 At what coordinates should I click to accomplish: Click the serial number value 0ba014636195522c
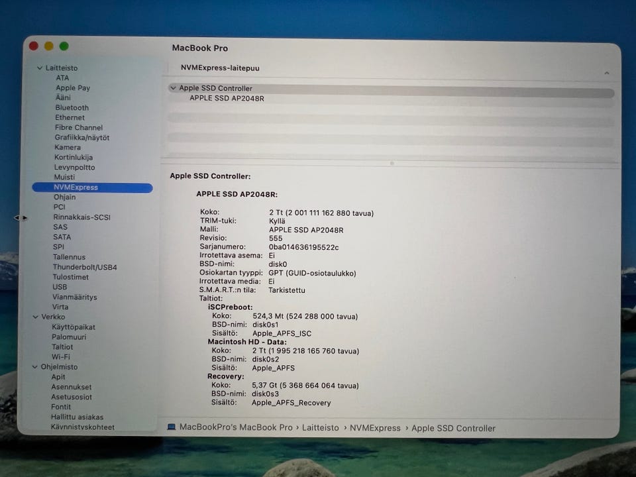point(303,247)
